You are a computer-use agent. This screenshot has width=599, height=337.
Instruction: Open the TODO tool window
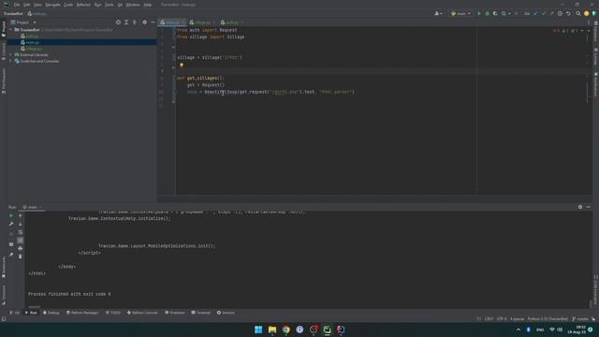(112, 313)
